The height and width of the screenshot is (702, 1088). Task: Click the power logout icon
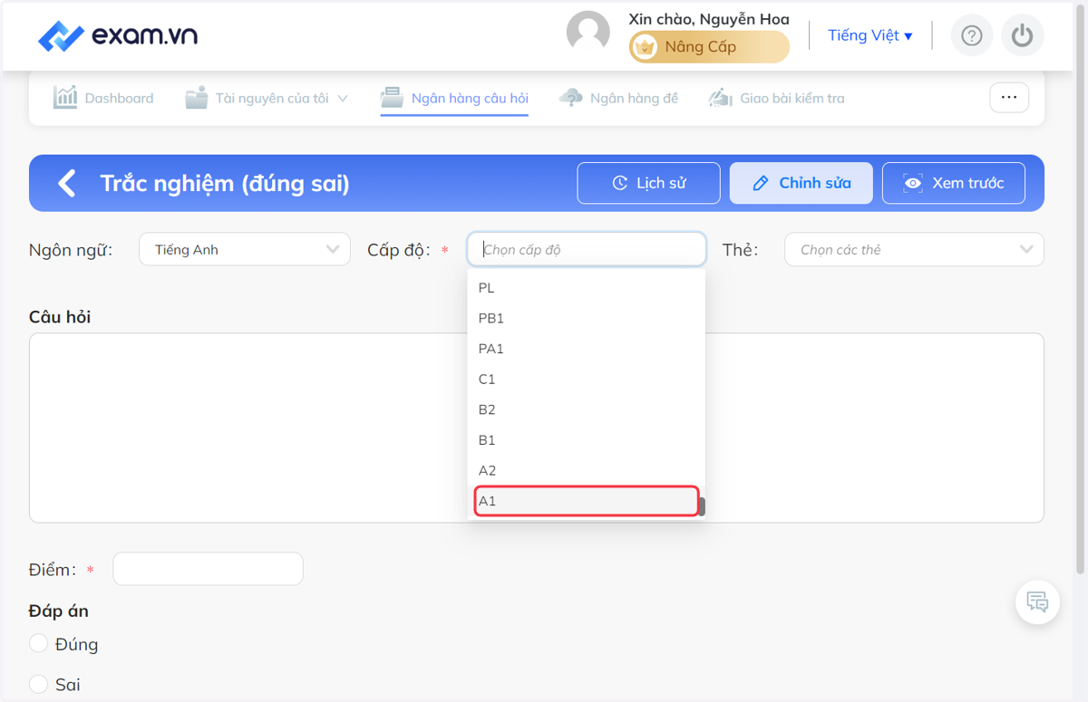pyautogui.click(x=1023, y=36)
